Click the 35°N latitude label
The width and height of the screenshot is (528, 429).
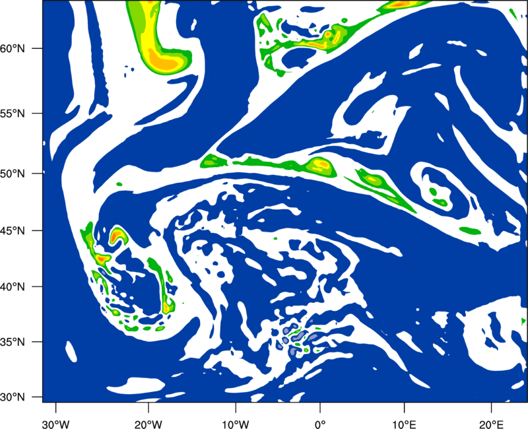click(x=13, y=342)
